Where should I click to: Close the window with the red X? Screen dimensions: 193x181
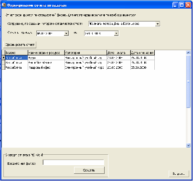188,5
